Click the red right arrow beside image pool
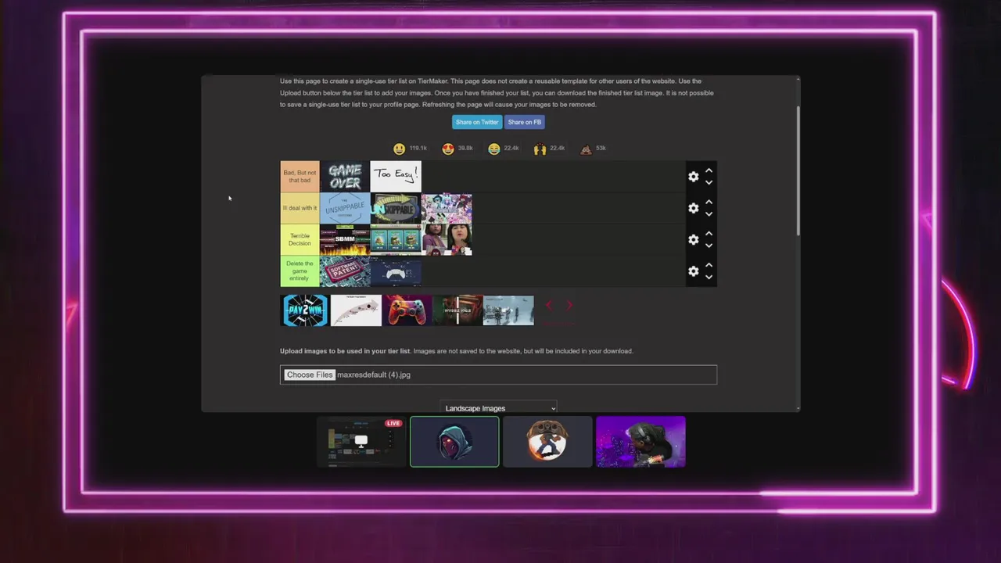This screenshot has height=563, width=1001. pyautogui.click(x=569, y=306)
